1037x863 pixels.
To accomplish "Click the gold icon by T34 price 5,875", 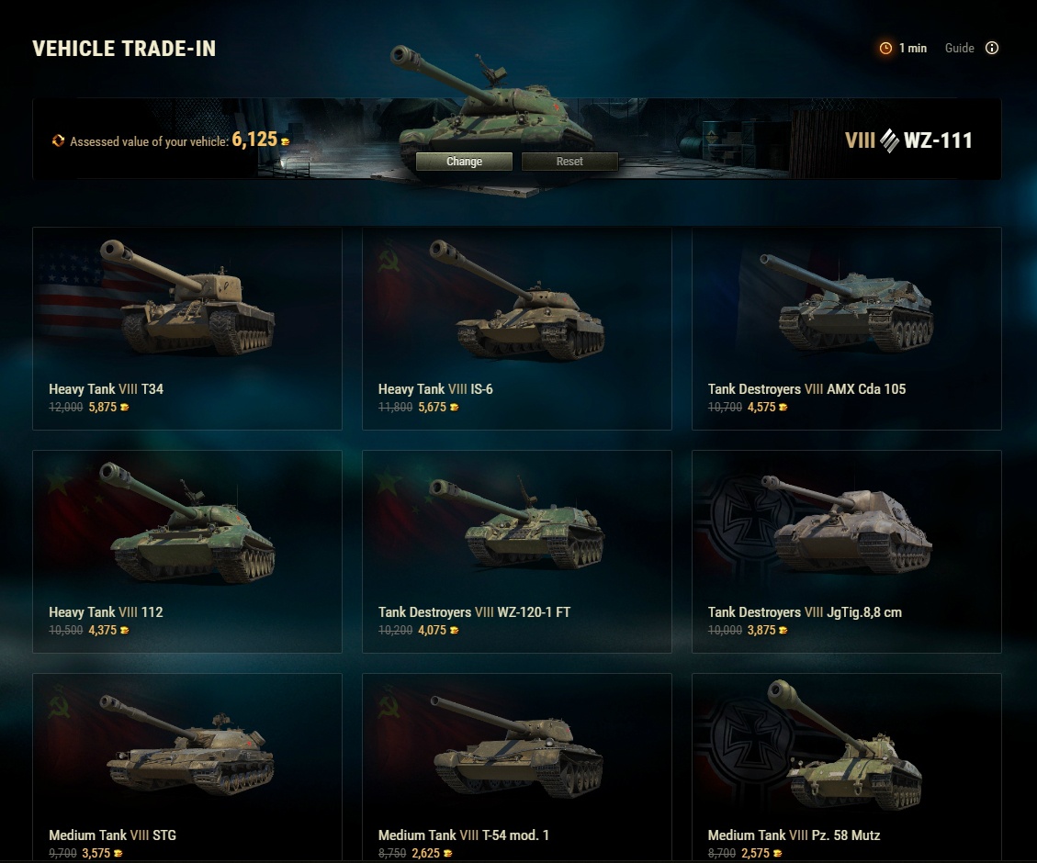I will [x=124, y=407].
